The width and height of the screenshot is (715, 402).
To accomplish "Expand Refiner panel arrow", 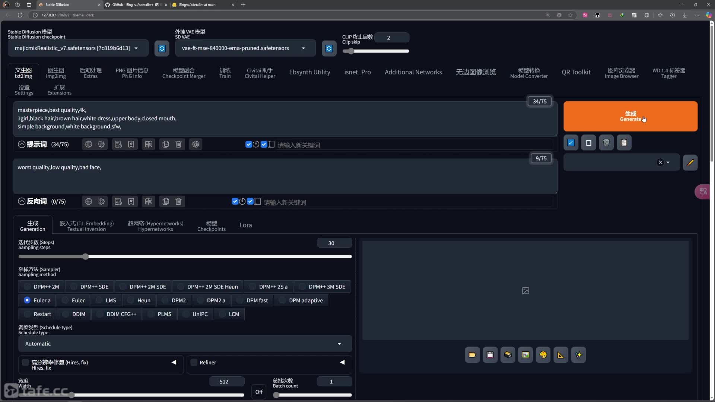I will tap(342, 363).
